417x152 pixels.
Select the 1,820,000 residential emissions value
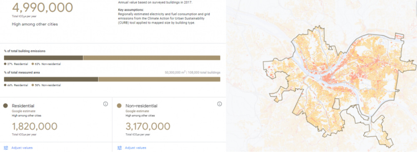(x=35, y=127)
